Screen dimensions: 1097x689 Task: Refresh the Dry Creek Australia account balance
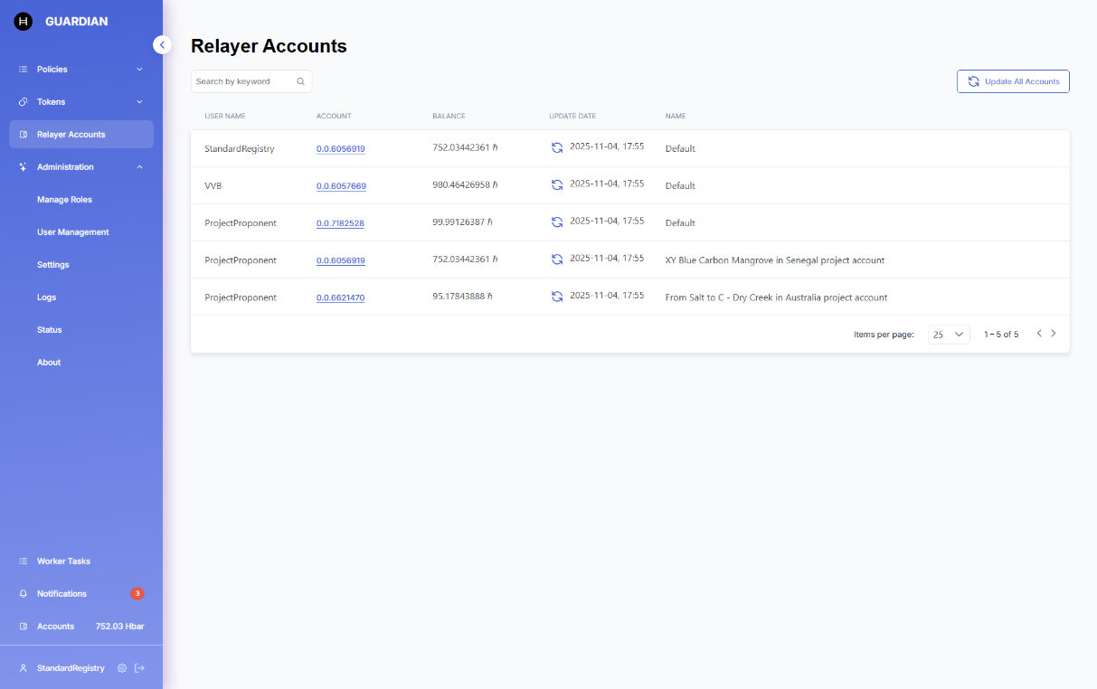[x=557, y=297]
